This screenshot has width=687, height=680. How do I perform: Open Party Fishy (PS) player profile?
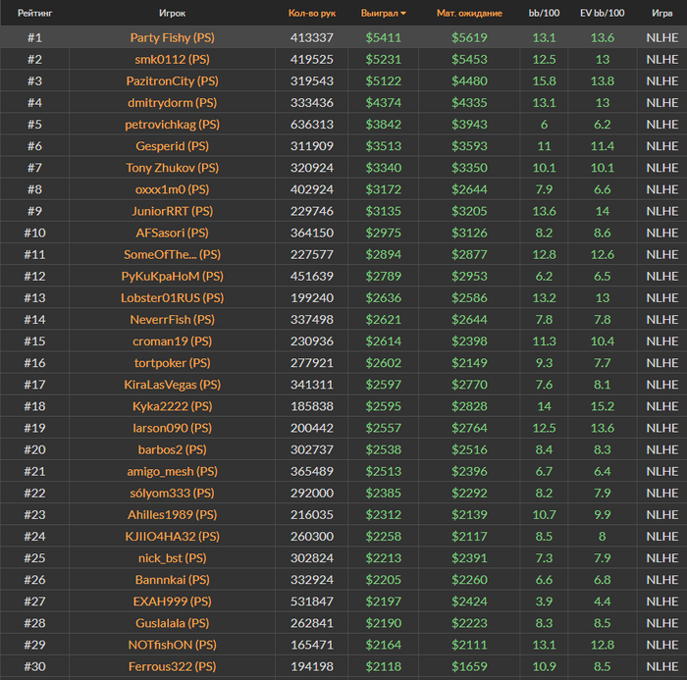click(172, 37)
